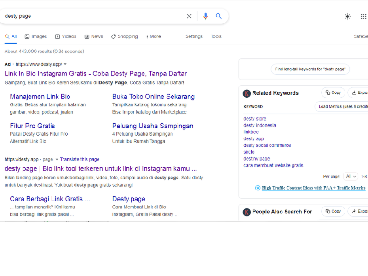
Task: Select the desty store related keyword
Action: point(255,119)
